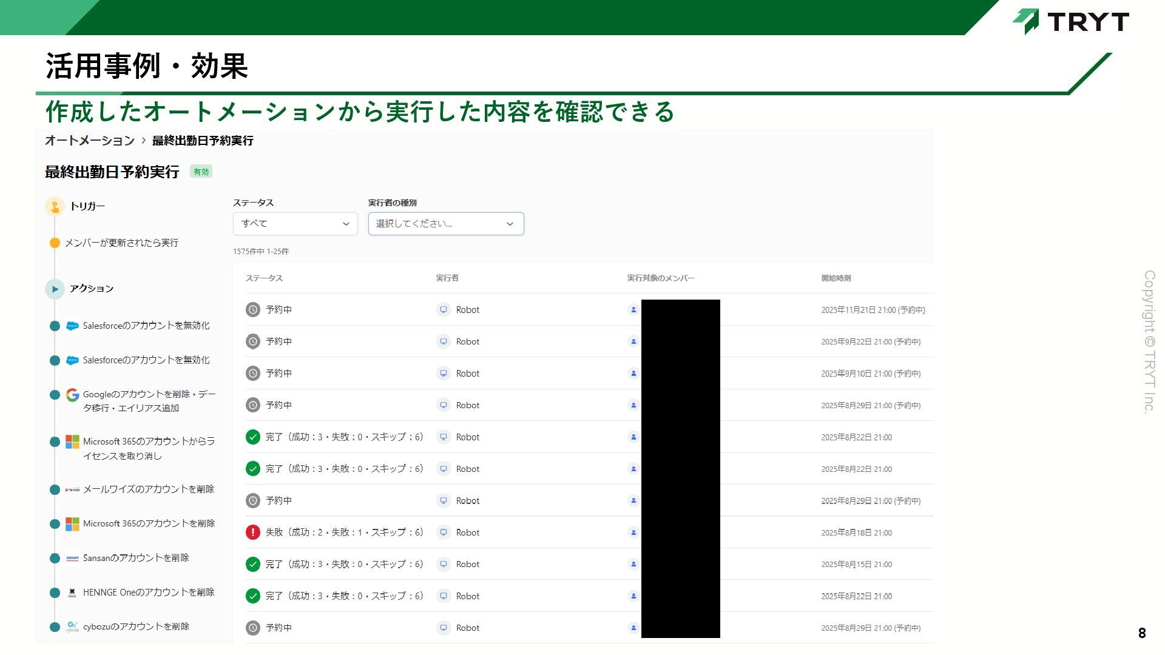
Task: Click the HENNGE One action icon
Action: coord(72,593)
